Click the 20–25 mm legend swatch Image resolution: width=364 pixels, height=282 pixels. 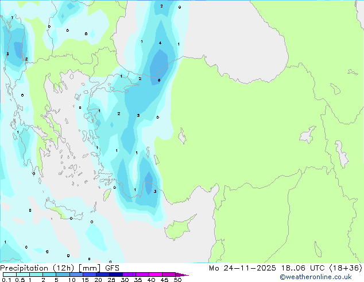tap(103, 275)
